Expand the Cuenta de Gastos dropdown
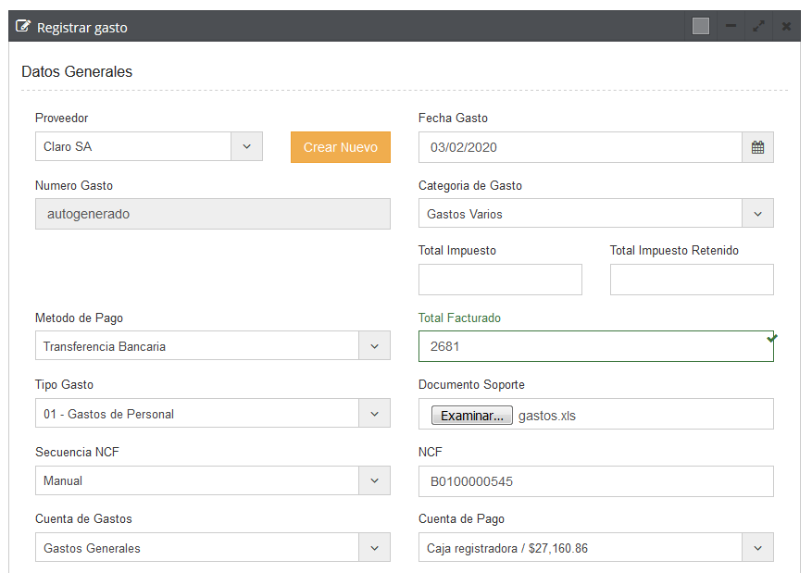The height and width of the screenshot is (573, 812). (x=374, y=548)
